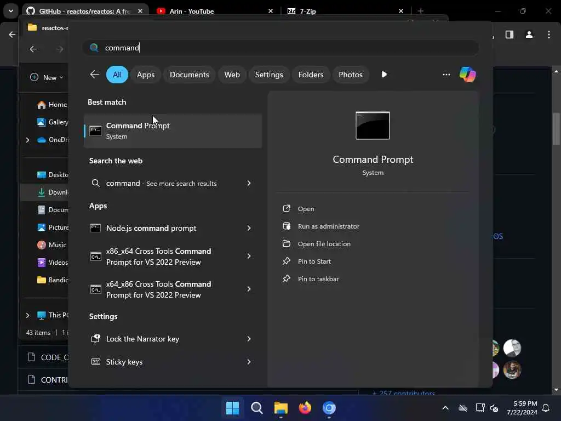This screenshot has width=561, height=421.
Task: Open the x86_x64 Cross Tools Command Prompt result
Action: coord(173,257)
